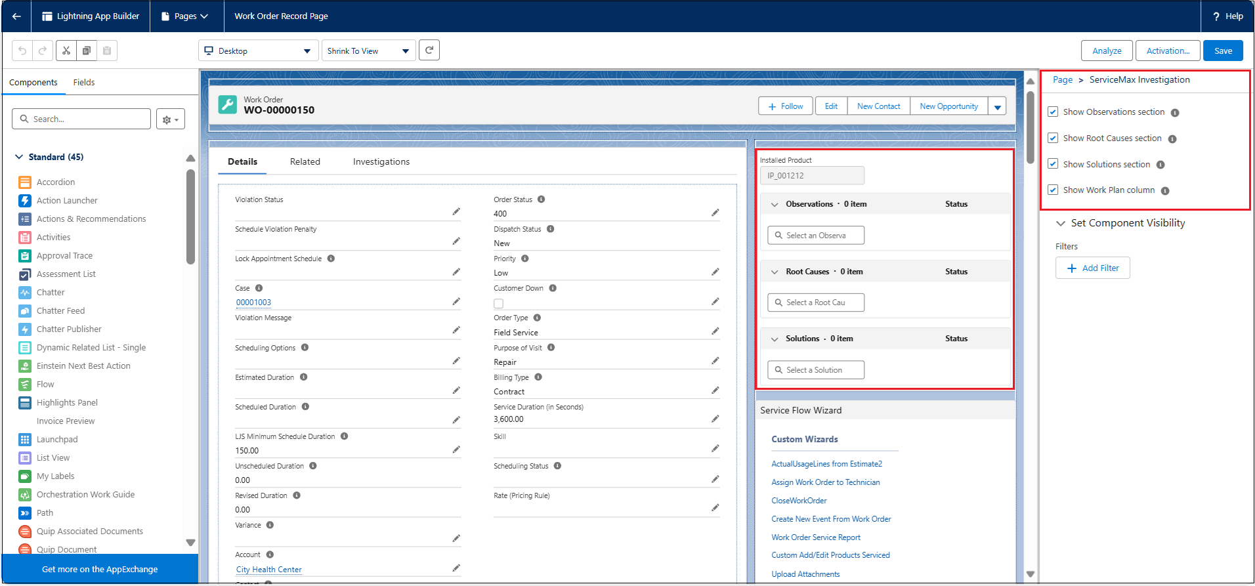Screen dimensions: 1255x586
Task: Click the canvas vertical scrollbar thumb
Action: tap(1031, 128)
